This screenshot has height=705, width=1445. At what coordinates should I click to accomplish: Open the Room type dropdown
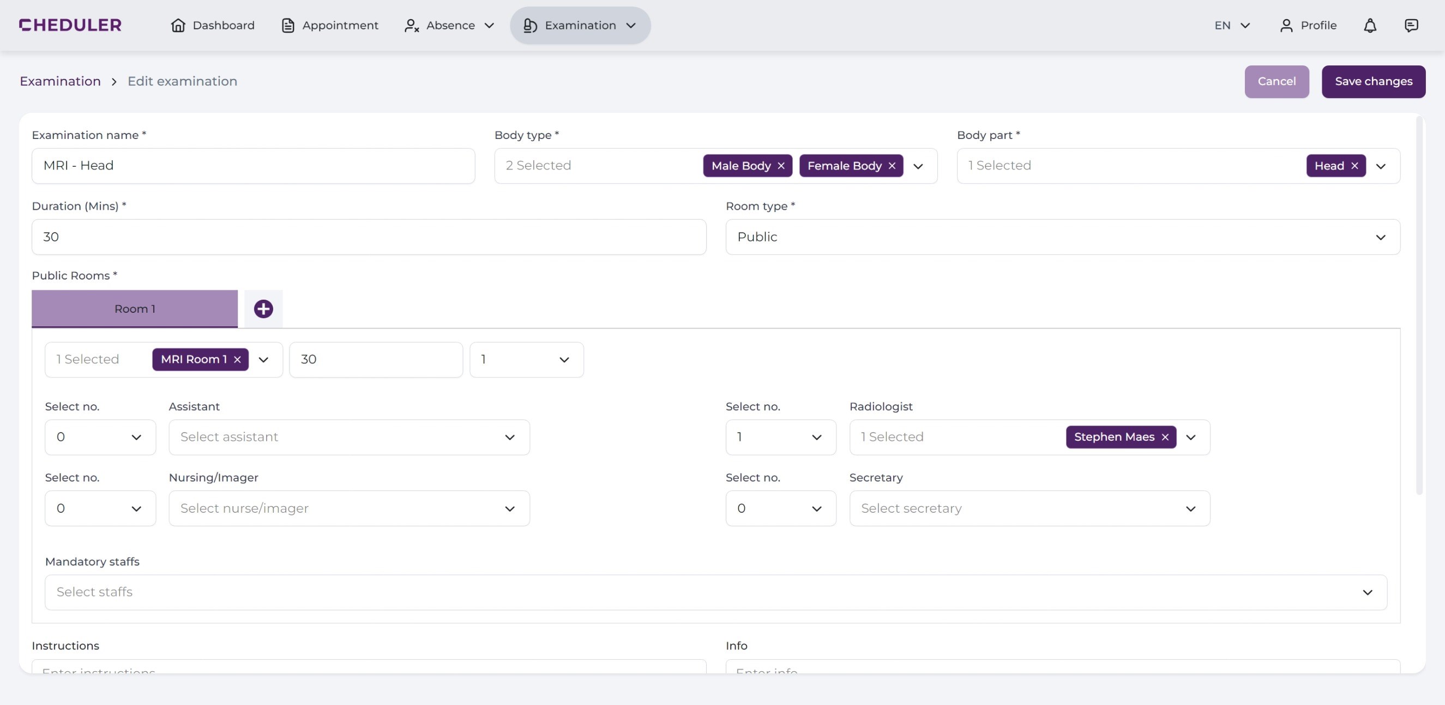click(x=1062, y=237)
